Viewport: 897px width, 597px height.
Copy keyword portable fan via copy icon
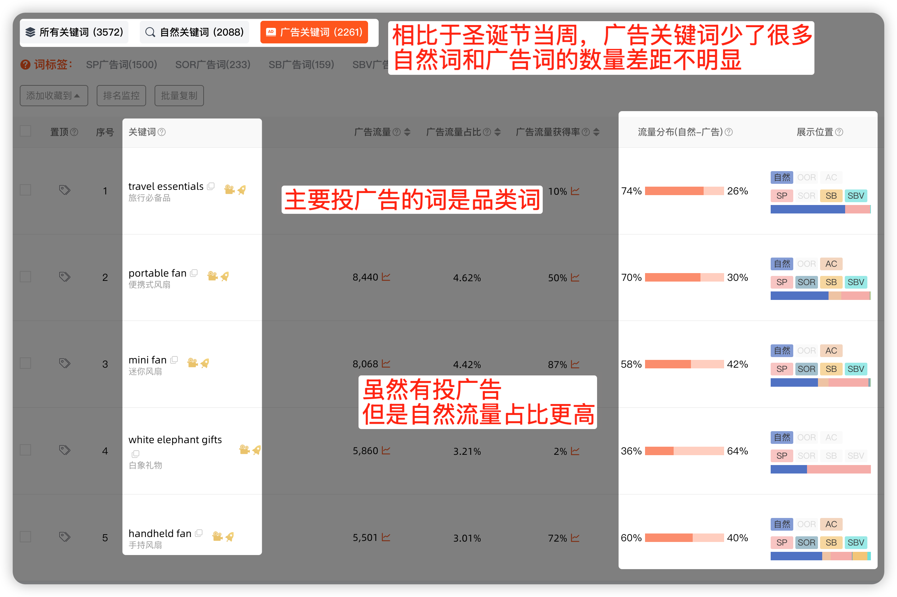click(194, 273)
